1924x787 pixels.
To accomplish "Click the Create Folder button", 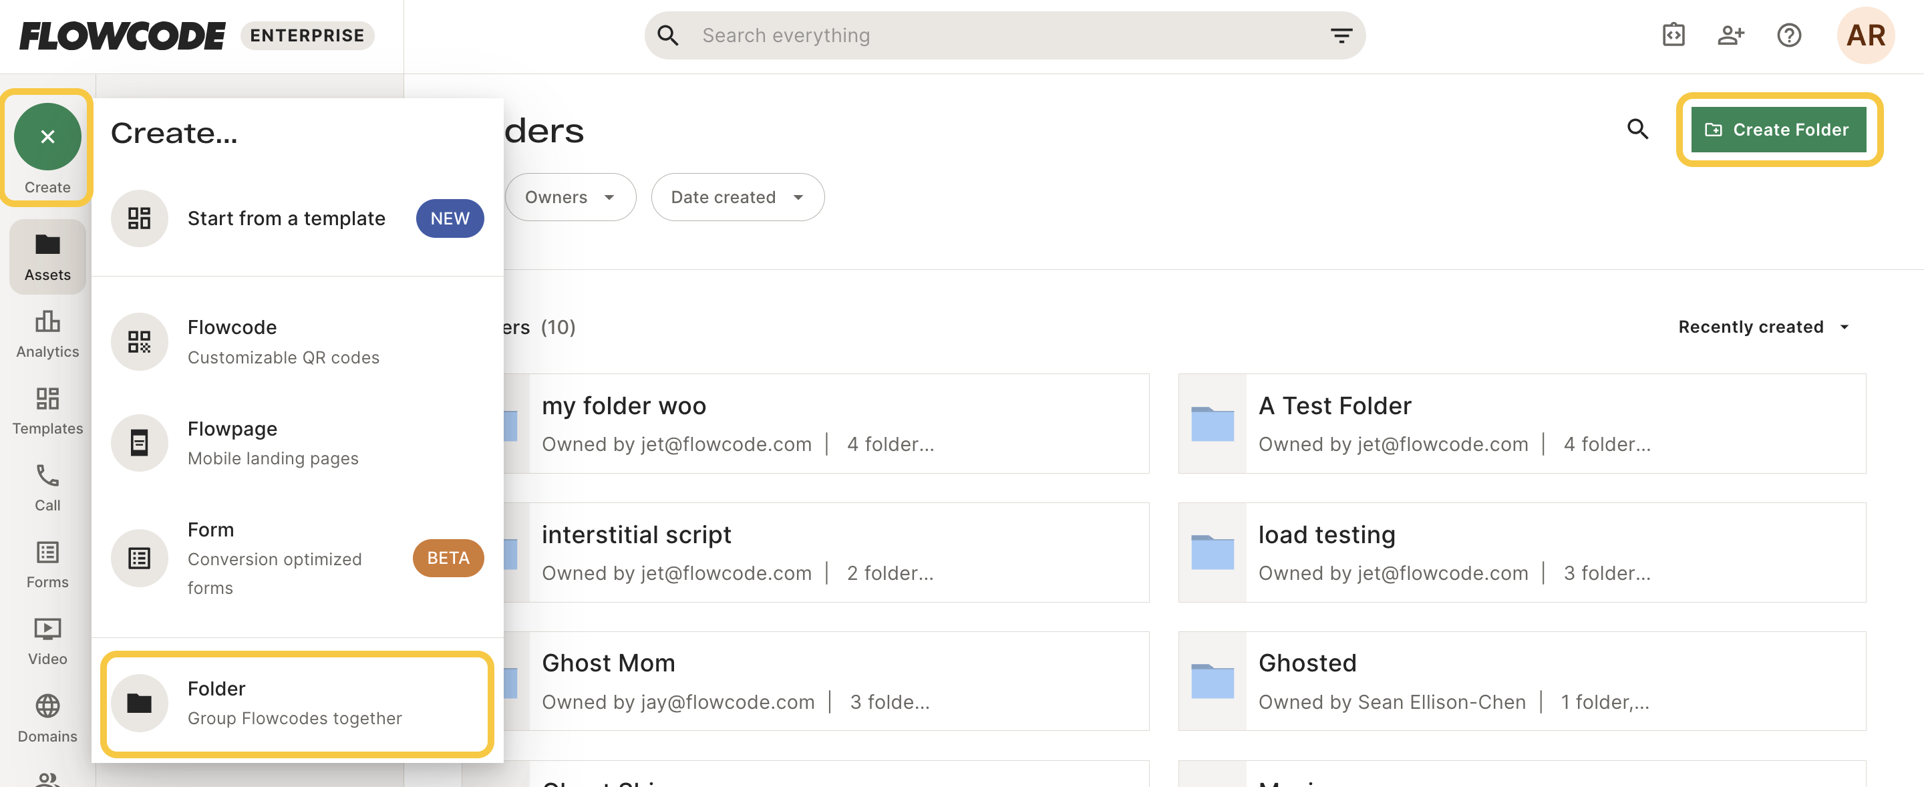I will (1778, 129).
